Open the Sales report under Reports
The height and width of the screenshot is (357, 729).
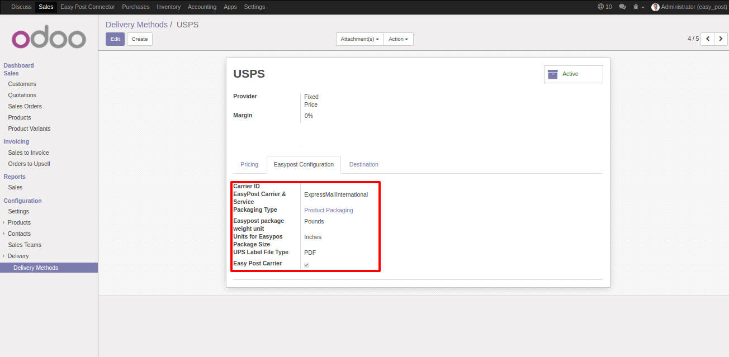[16, 187]
